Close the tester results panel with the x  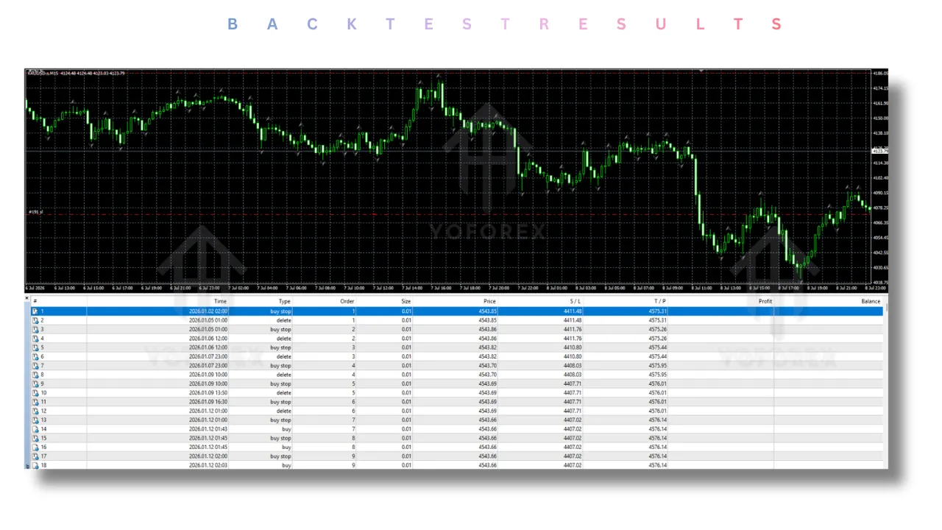click(28, 298)
